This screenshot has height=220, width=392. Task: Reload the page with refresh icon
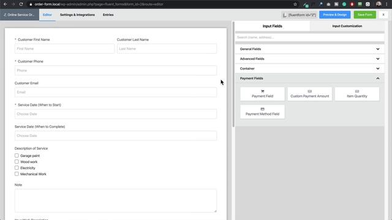(21, 4)
